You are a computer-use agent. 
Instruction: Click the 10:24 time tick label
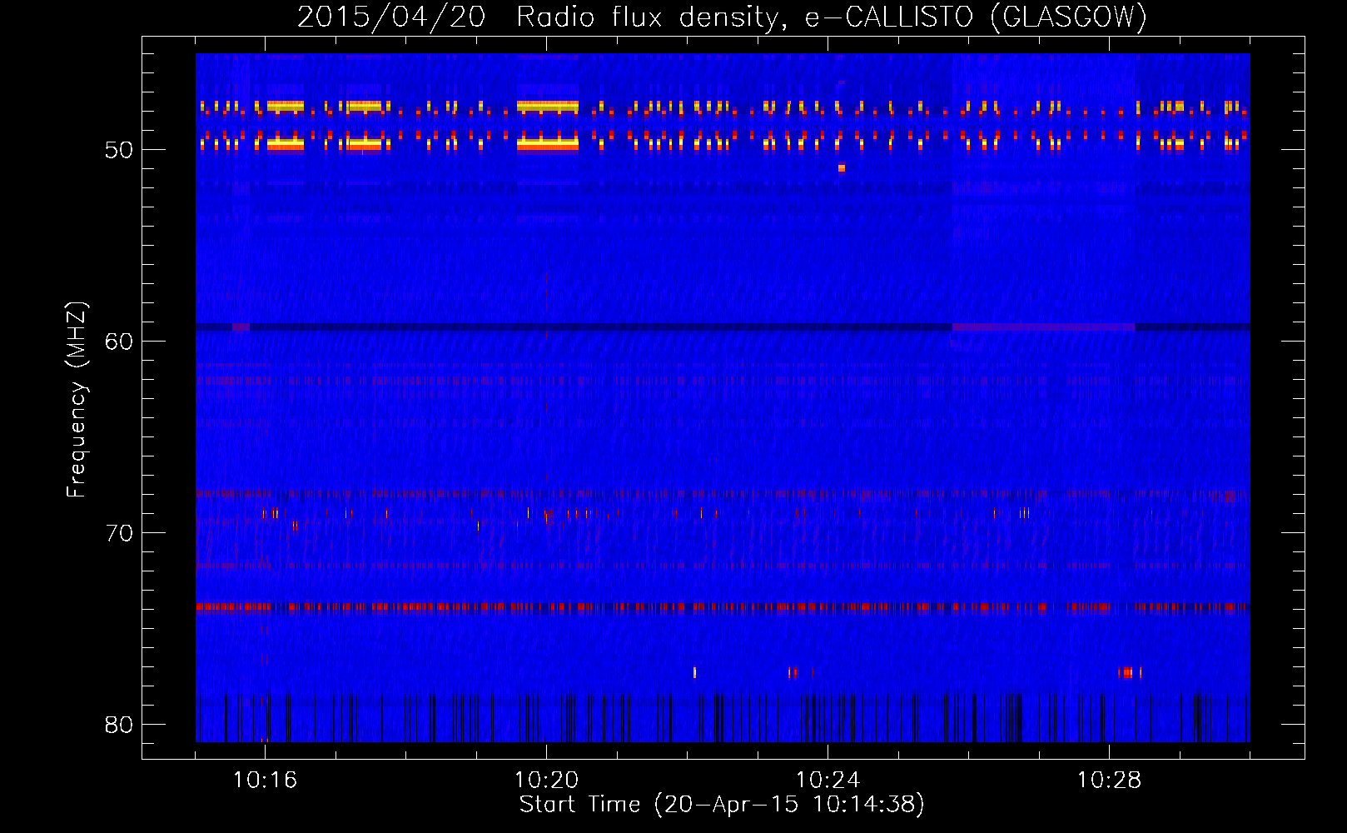coord(828,781)
